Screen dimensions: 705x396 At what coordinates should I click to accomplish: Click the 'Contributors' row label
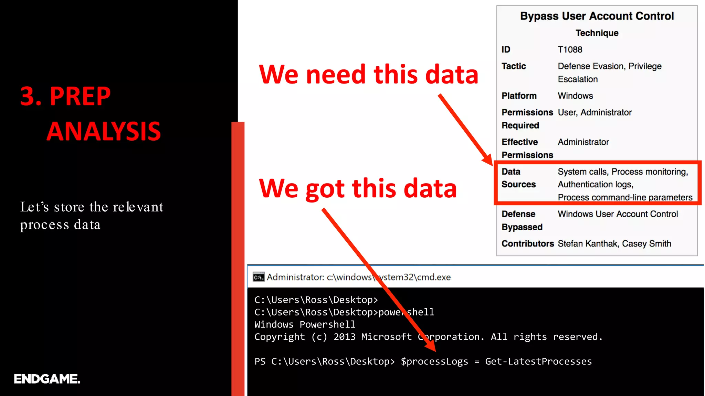tap(528, 244)
